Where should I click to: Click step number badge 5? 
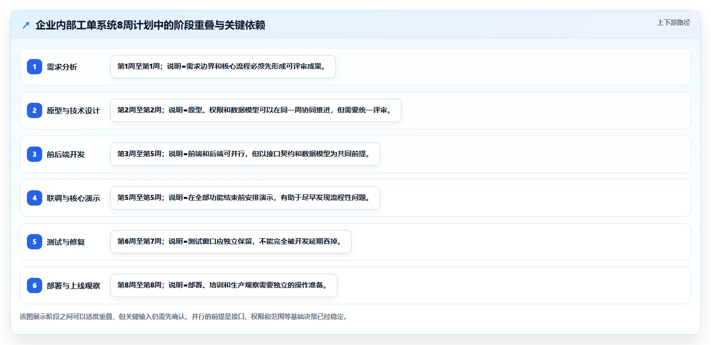(x=35, y=242)
